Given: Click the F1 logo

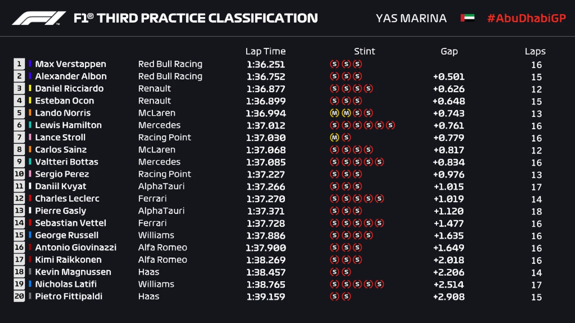Looking at the screenshot, I should [x=39, y=18].
